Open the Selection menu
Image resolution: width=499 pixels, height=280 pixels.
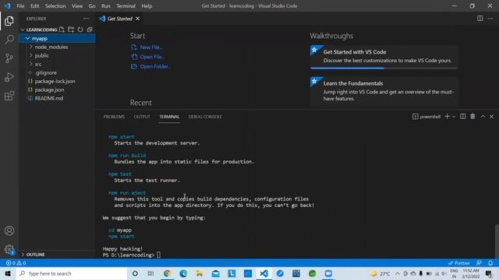point(55,6)
